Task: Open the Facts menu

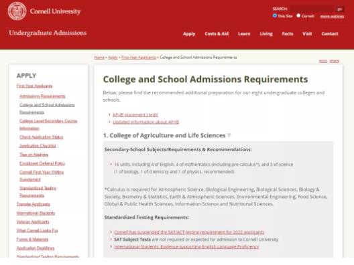Action: click(x=288, y=34)
